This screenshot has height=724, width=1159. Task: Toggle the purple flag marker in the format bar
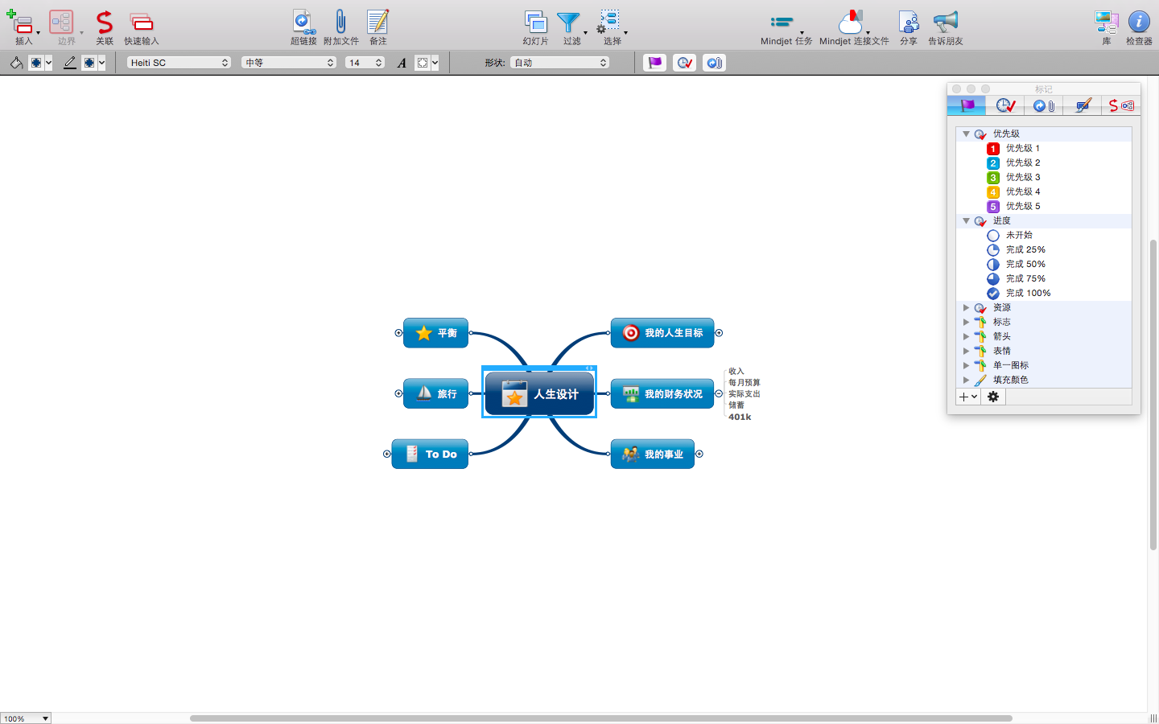pos(654,62)
